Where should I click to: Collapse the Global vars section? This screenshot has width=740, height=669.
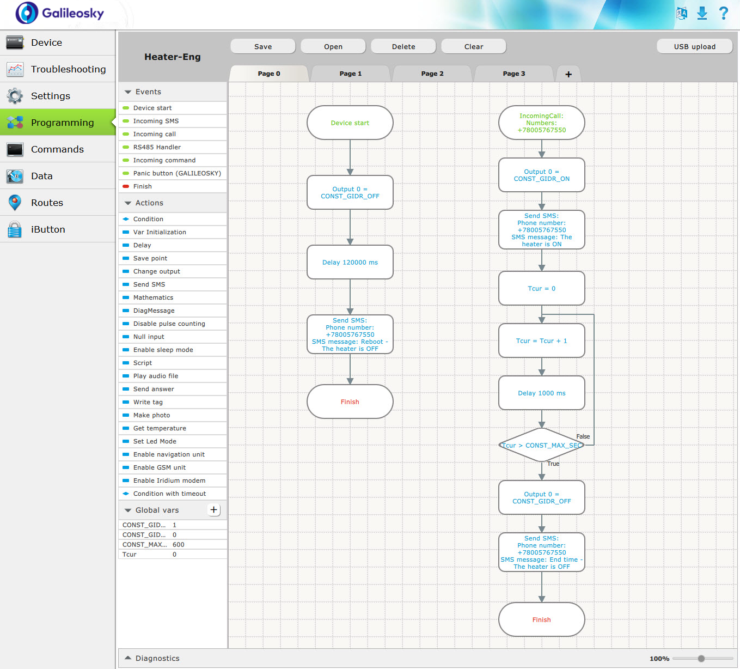(128, 510)
